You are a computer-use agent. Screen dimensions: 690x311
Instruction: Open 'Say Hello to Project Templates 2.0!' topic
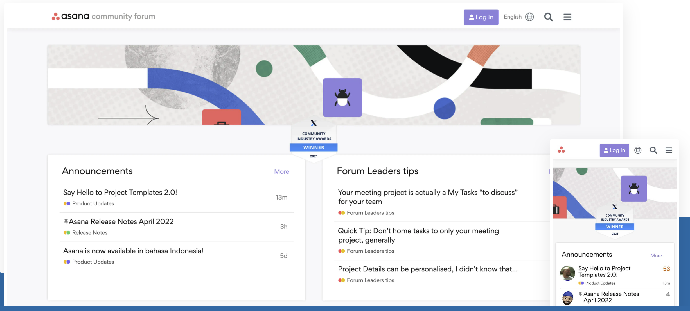point(120,192)
